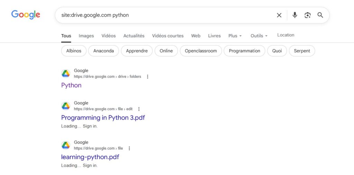Select the Tous tab
This screenshot has width=354, height=175.
pos(66,36)
